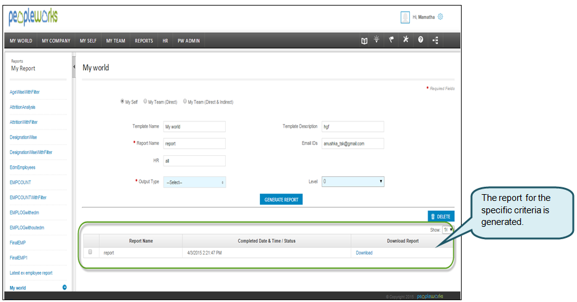Screen dimensions: 577x302
Task: Expand the Level dropdown
Action: point(353,182)
